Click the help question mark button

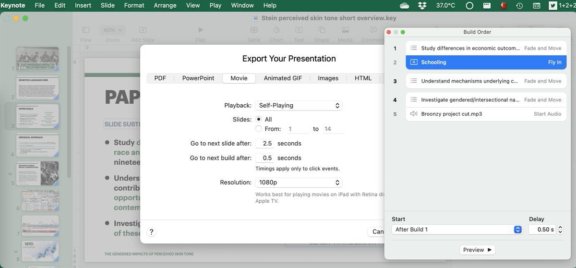click(151, 232)
